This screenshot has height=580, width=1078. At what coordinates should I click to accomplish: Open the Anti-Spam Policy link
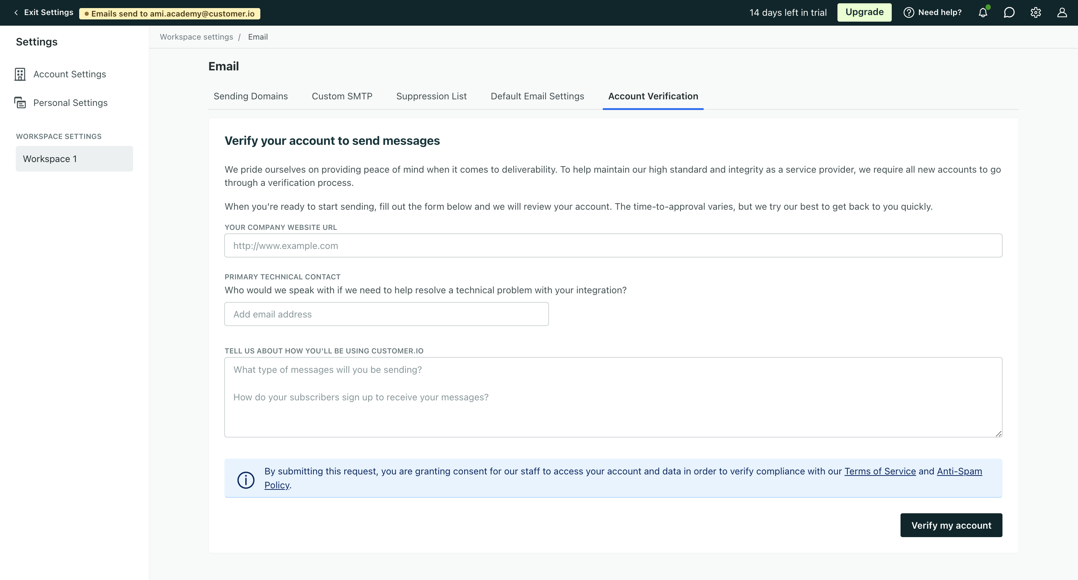pos(959,471)
